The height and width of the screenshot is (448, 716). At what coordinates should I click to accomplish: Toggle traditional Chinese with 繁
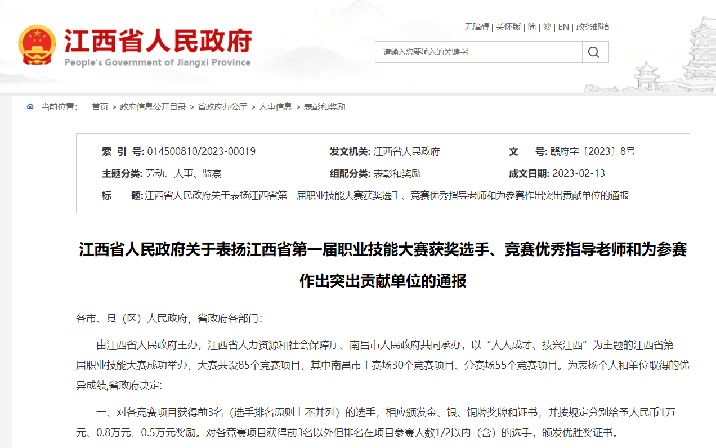547,27
